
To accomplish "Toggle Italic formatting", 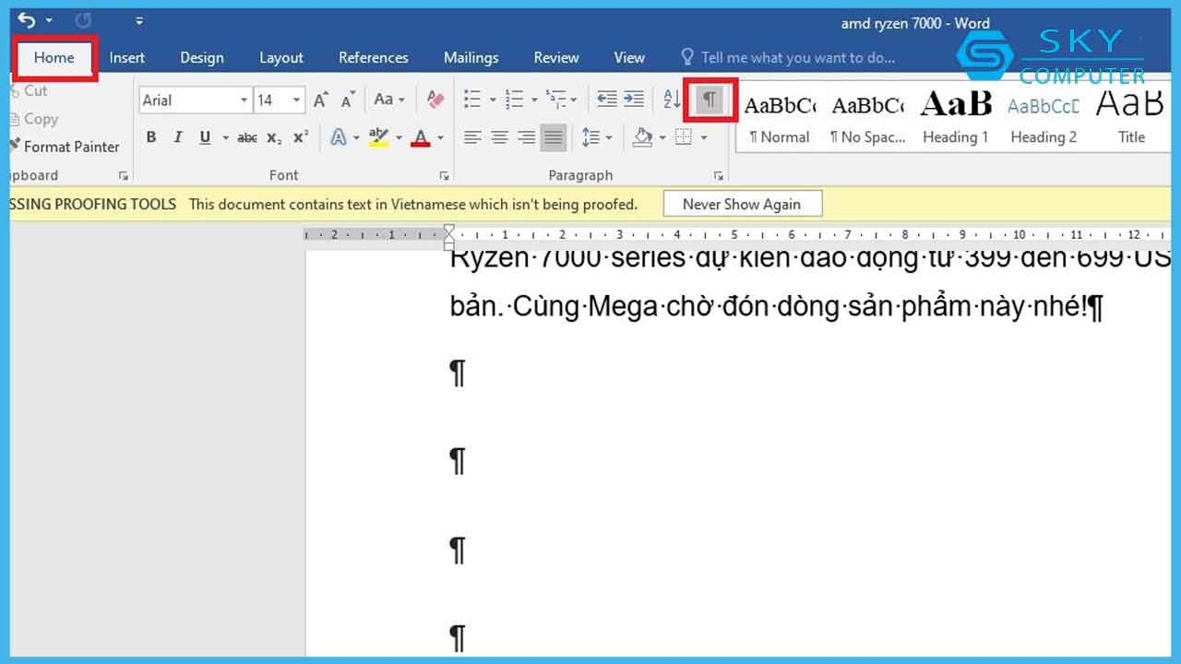I will [x=178, y=137].
